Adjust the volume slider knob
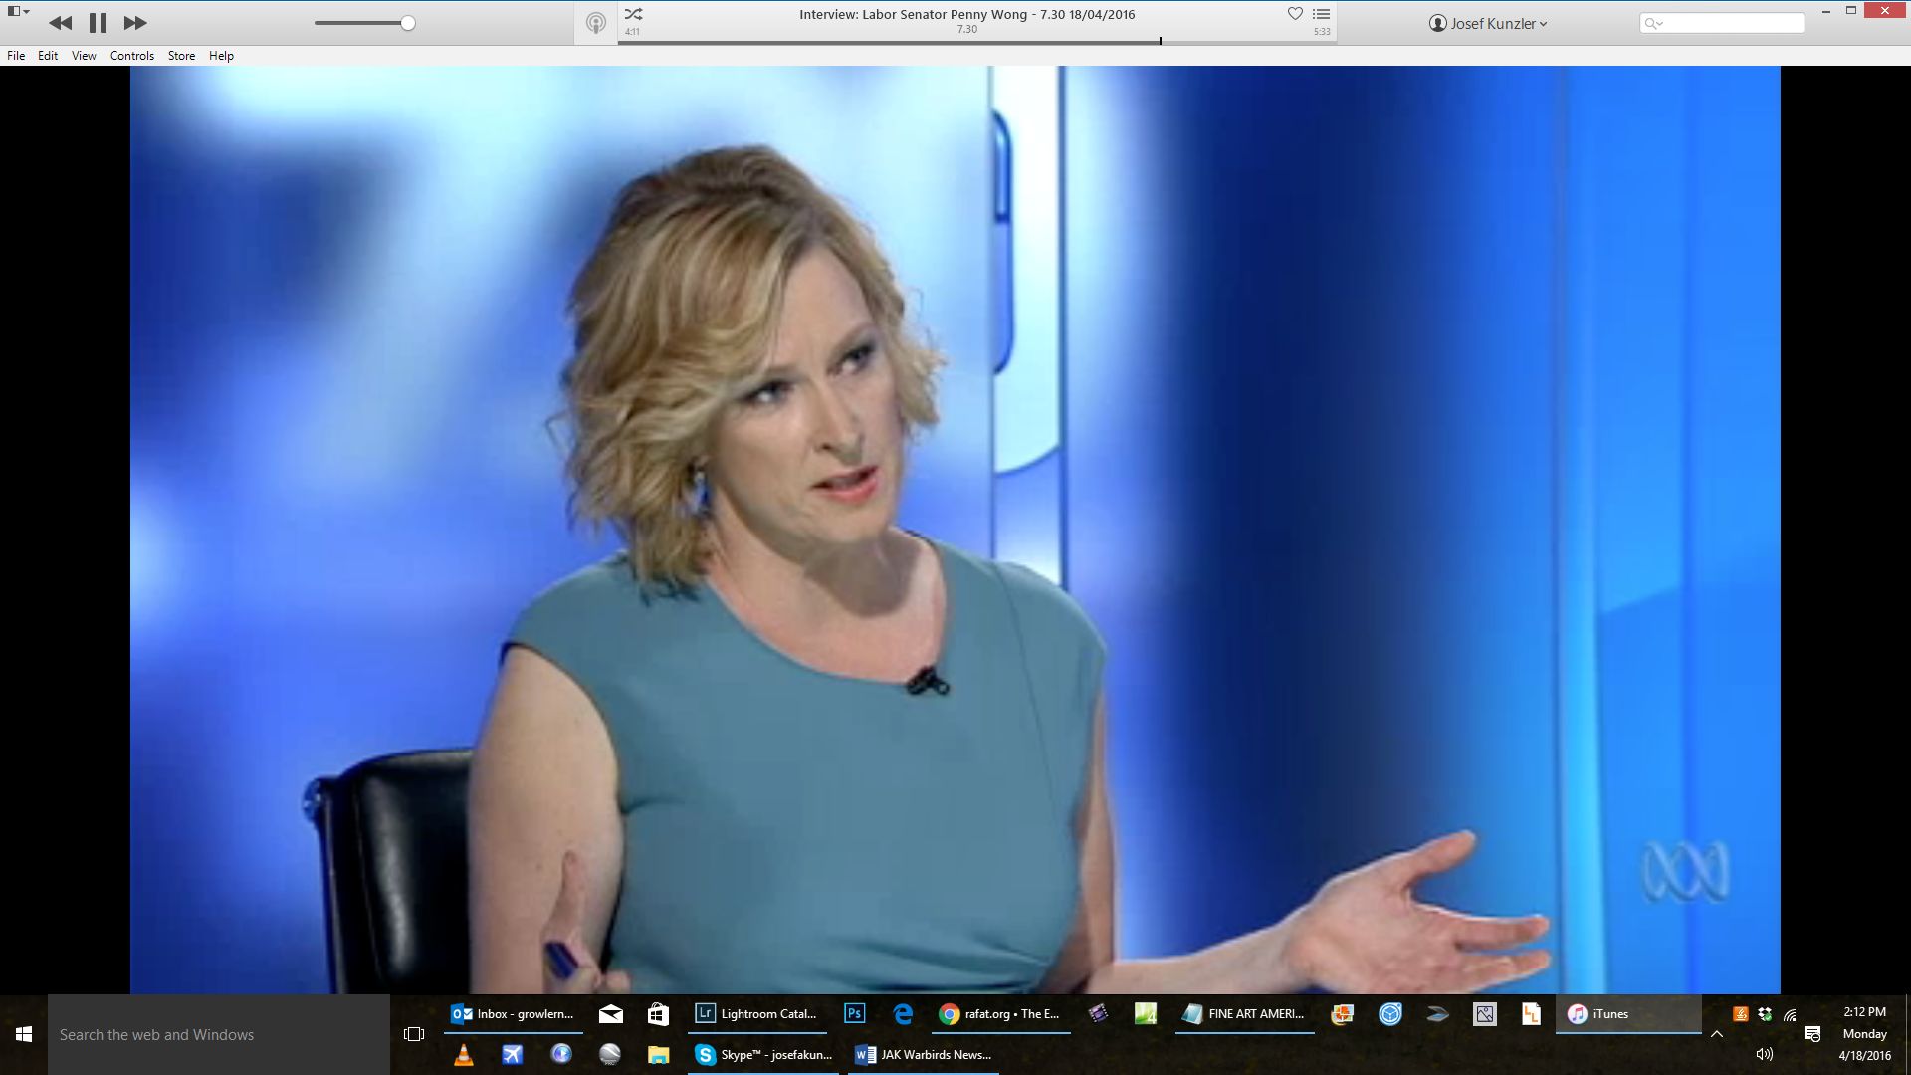 [x=408, y=23]
